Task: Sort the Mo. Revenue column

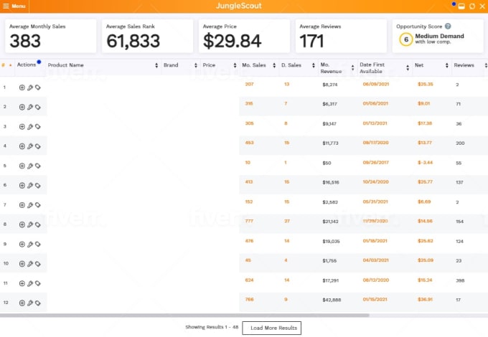Action: pos(352,68)
